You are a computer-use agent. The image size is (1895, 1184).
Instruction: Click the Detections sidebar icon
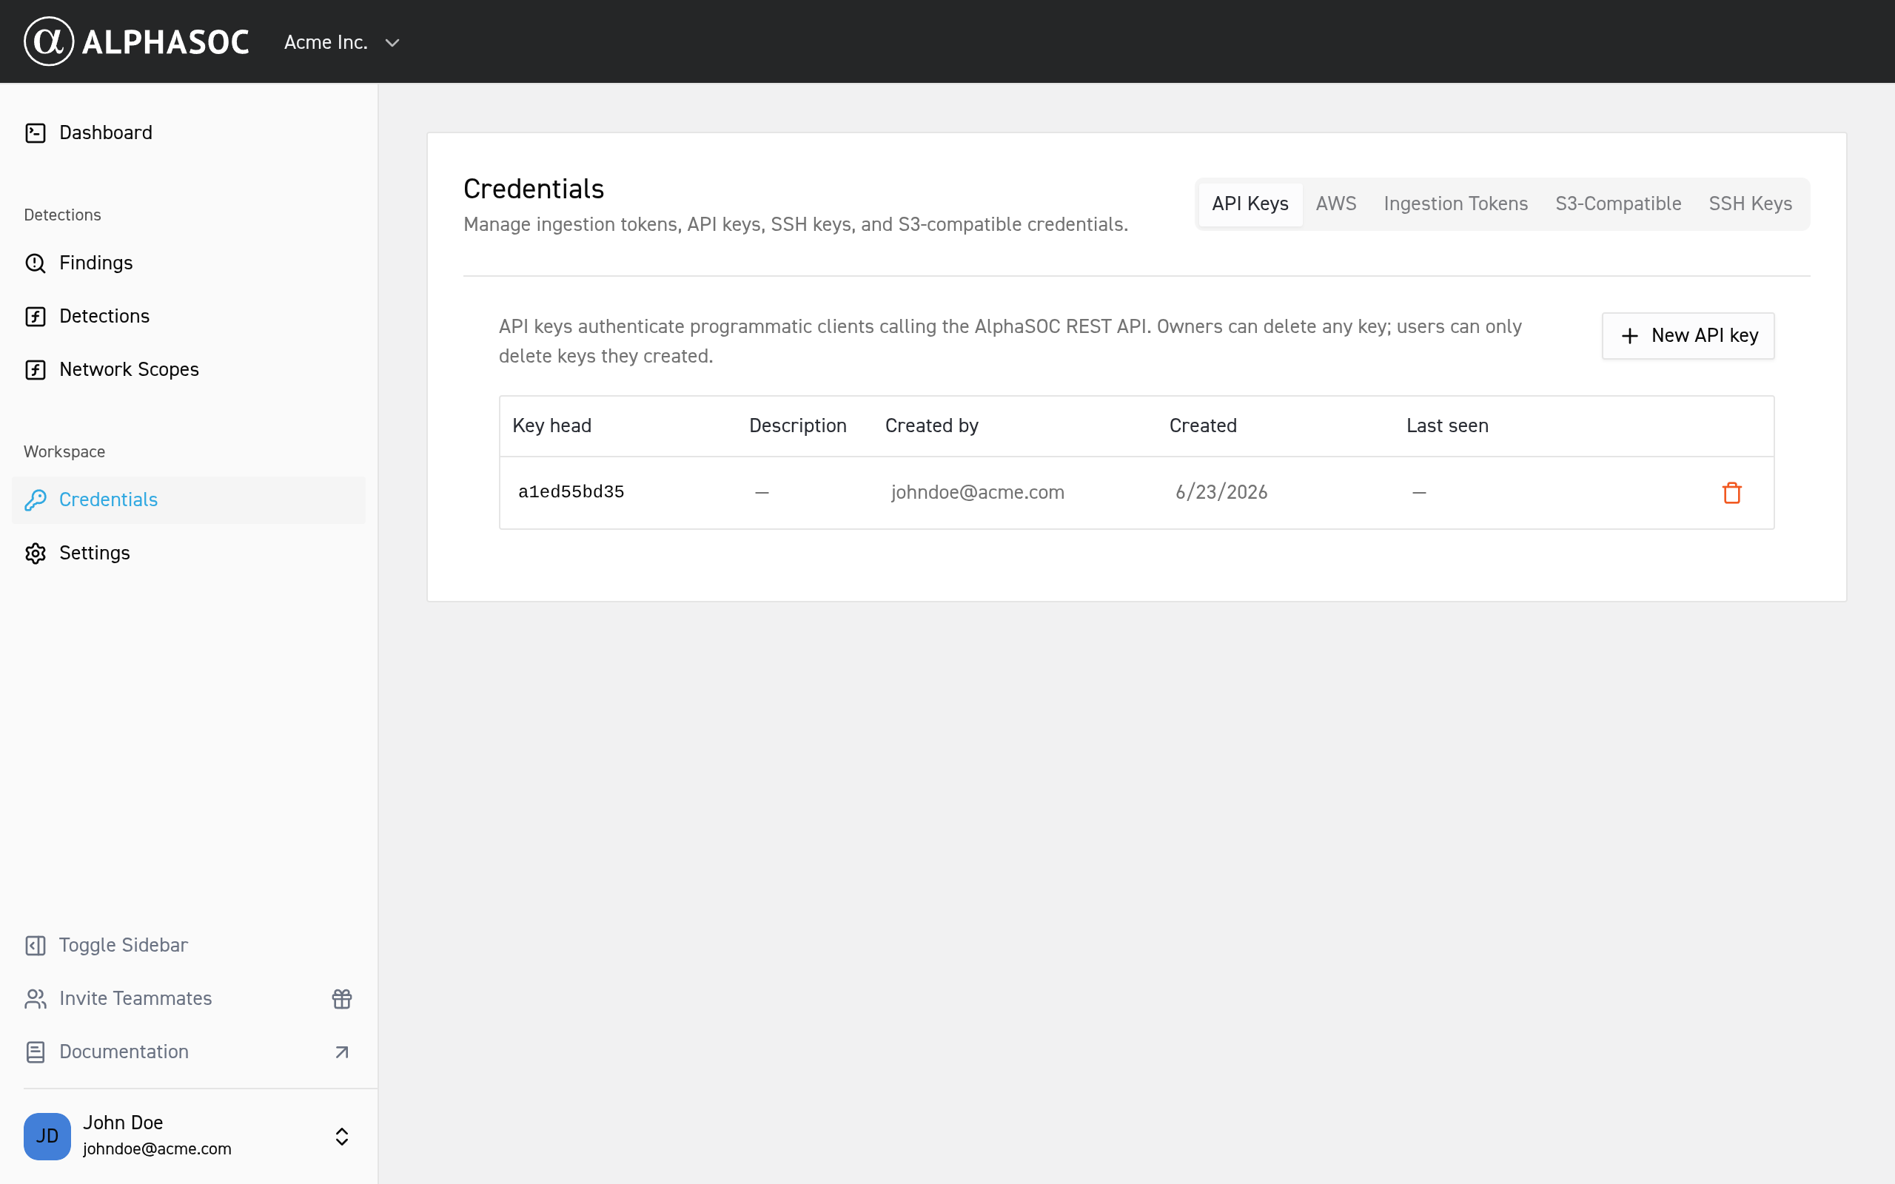[36, 317]
